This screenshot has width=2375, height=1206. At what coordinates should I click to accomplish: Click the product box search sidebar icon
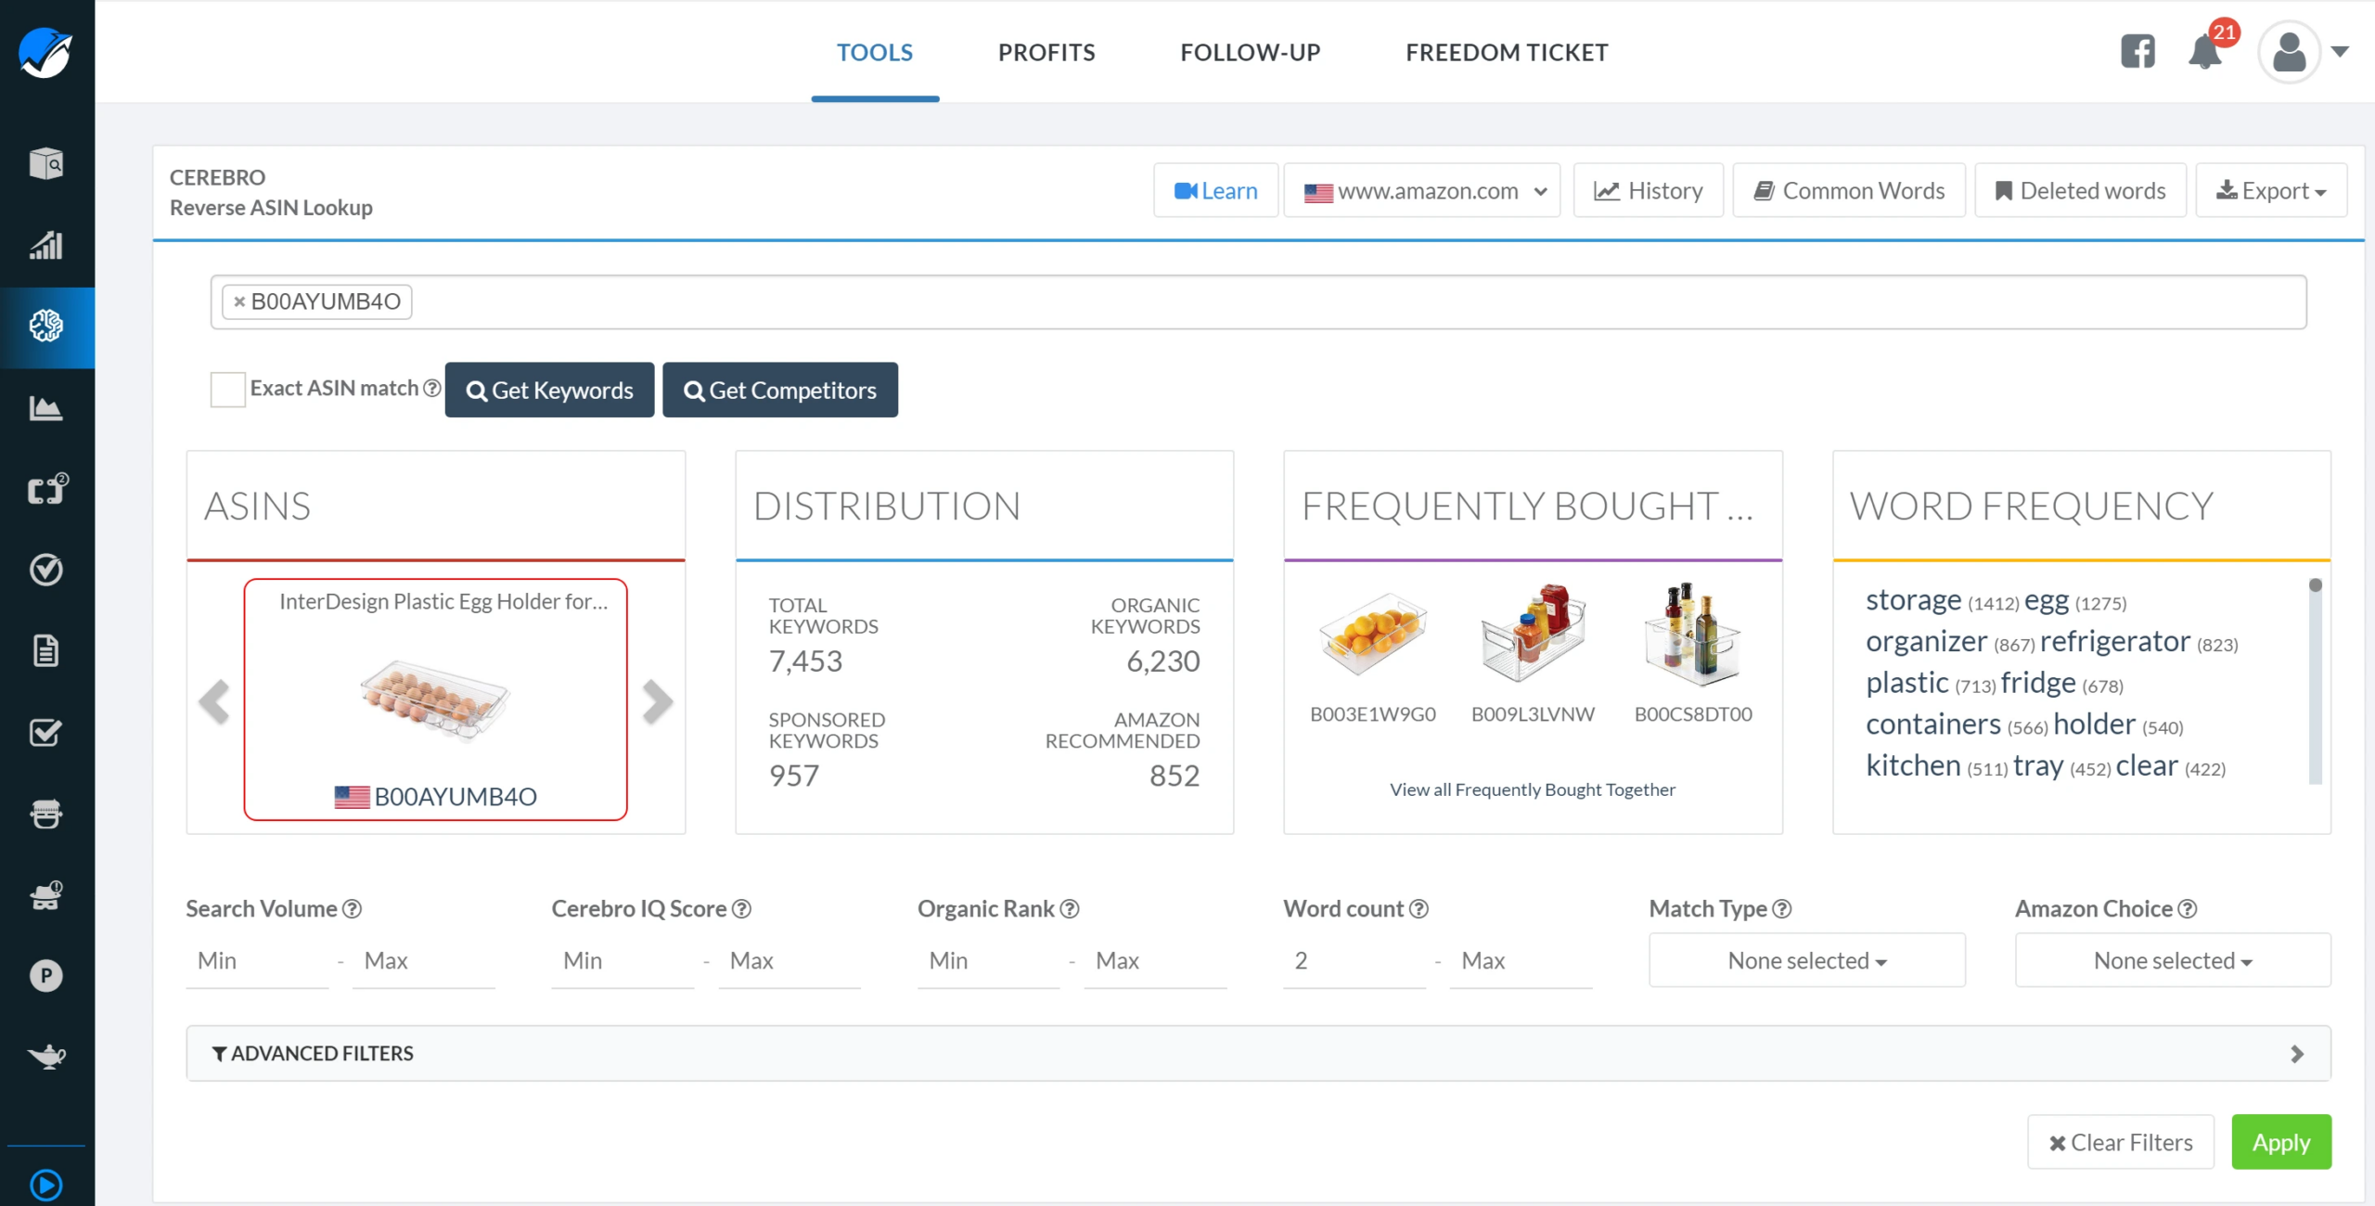(45, 164)
